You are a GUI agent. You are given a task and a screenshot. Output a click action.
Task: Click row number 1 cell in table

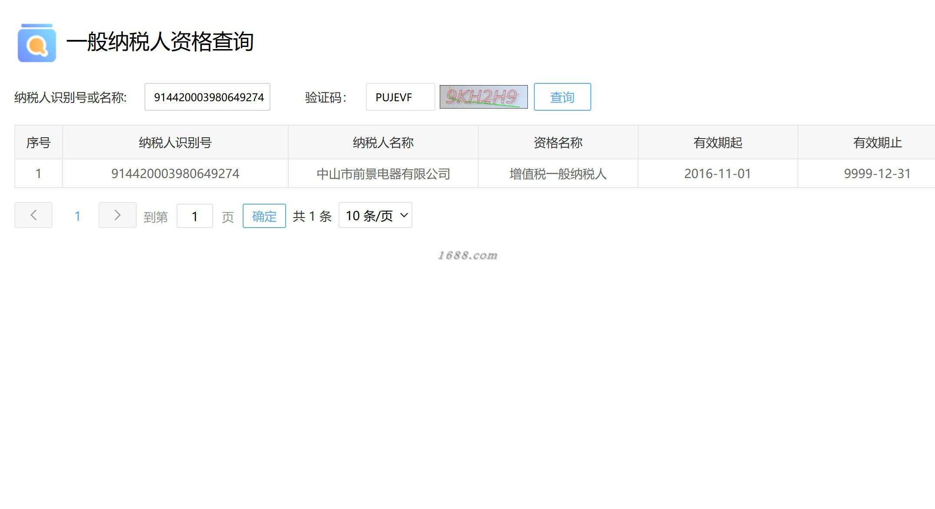tap(39, 174)
